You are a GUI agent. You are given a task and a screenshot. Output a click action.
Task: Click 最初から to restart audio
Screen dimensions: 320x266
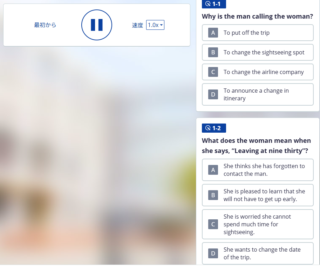tap(45, 25)
